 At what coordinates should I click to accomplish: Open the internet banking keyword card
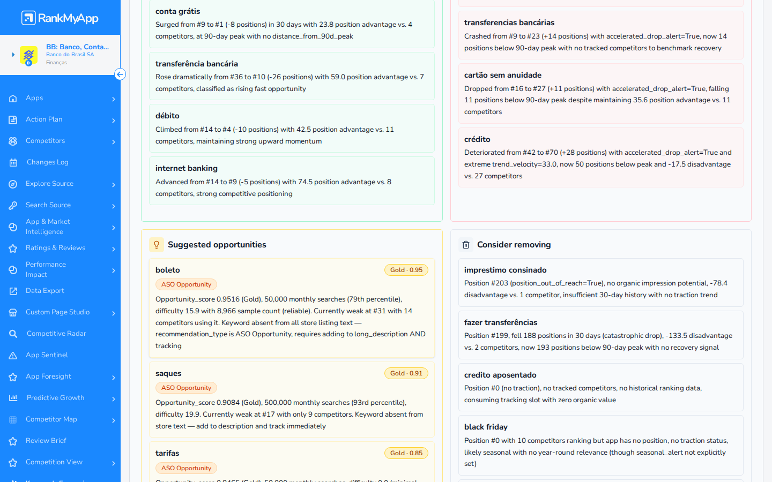coord(292,180)
